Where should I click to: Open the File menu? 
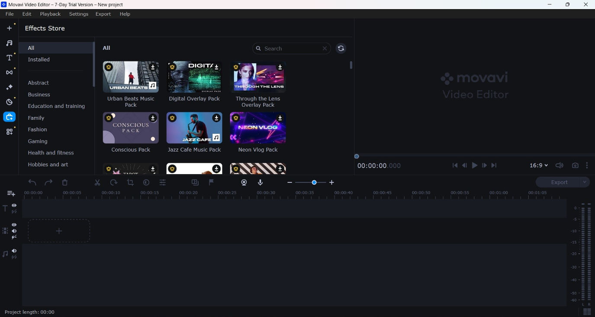10,14
